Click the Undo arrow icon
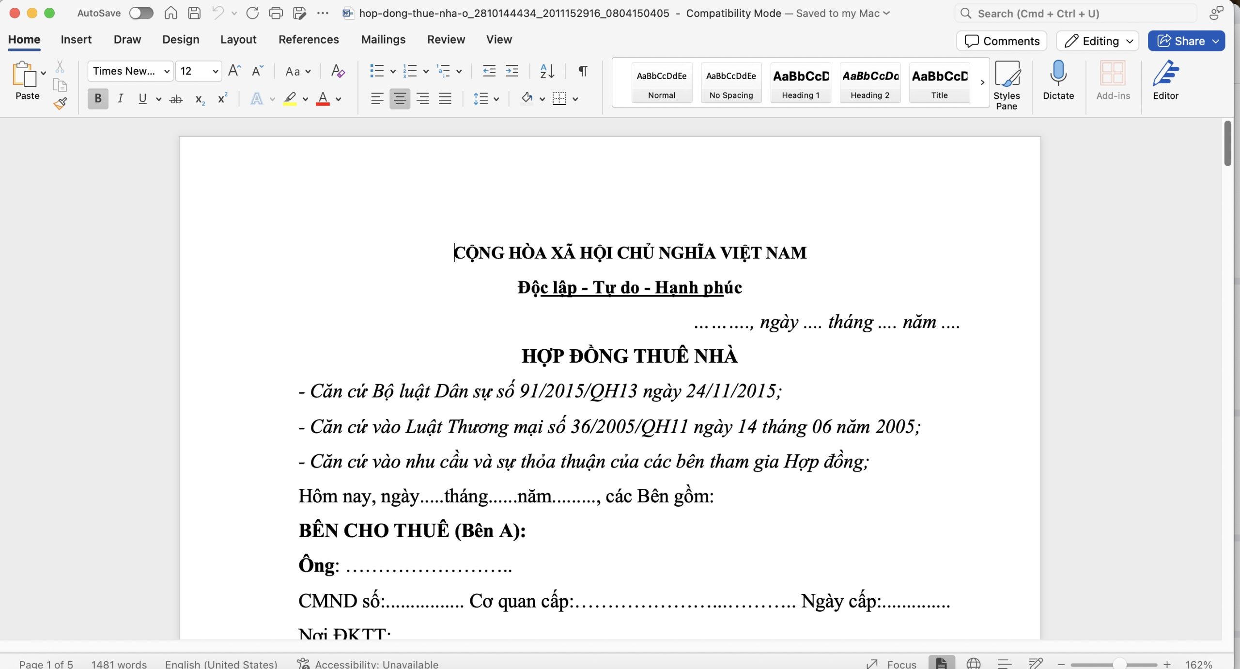Screen dimensions: 1240x669 pyautogui.click(x=218, y=13)
